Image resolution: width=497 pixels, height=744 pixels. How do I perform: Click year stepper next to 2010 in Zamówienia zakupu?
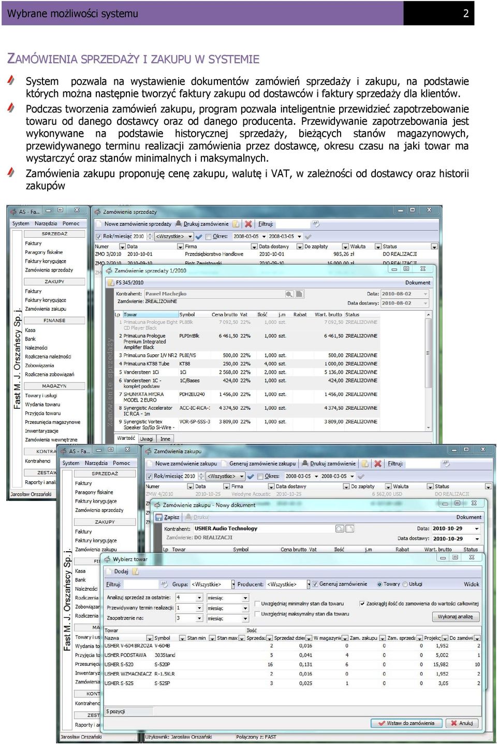(201, 476)
